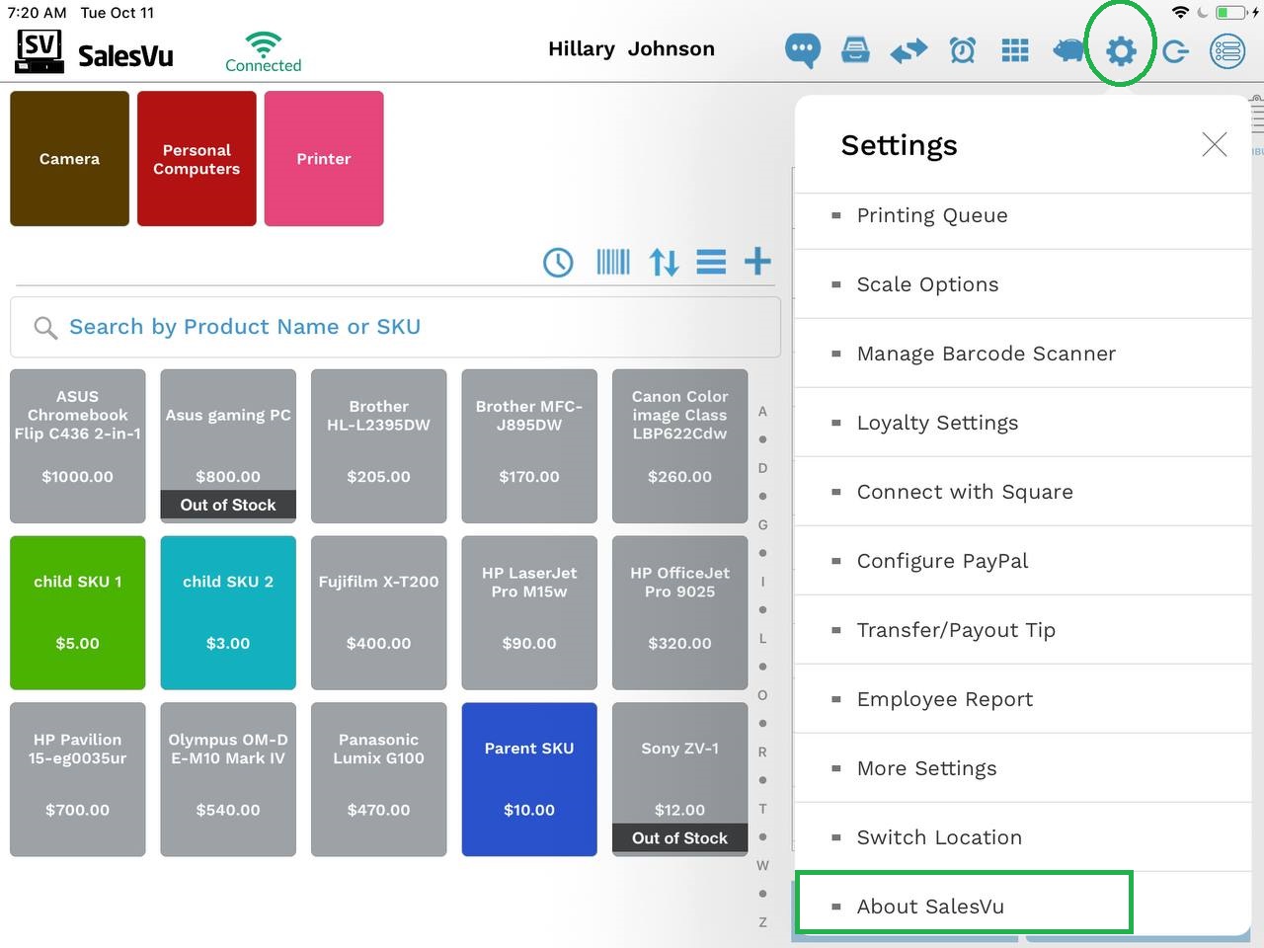
Task: Jump to letter W in index
Action: coord(762,866)
